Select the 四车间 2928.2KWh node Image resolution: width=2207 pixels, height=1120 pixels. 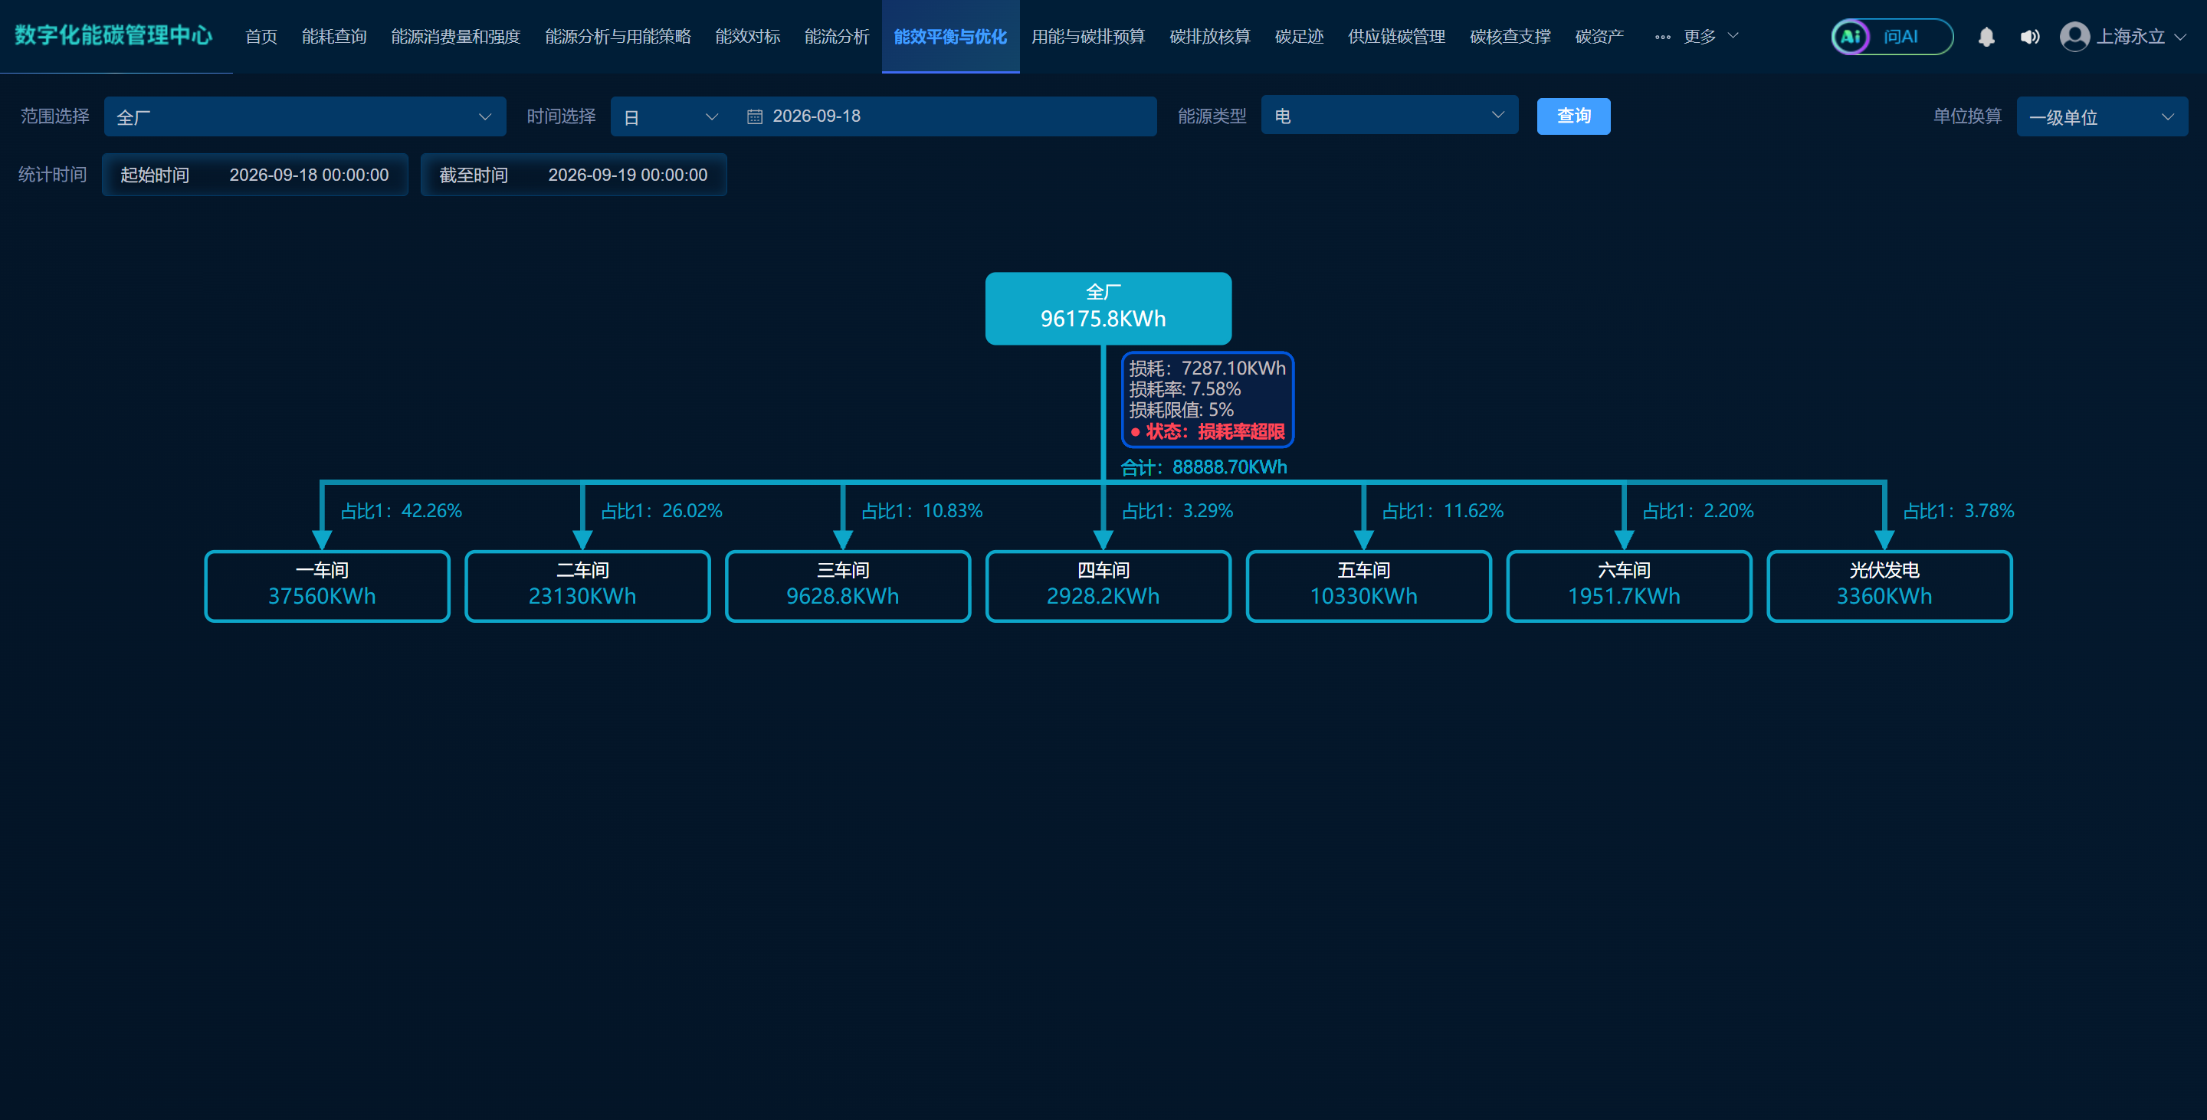click(x=1109, y=586)
